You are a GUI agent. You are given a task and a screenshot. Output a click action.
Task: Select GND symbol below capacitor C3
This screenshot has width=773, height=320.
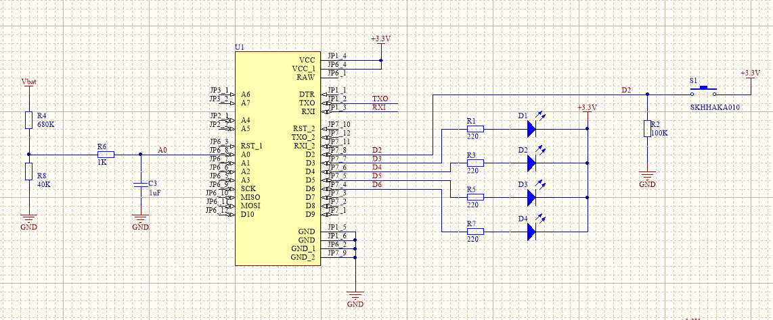coord(140,220)
